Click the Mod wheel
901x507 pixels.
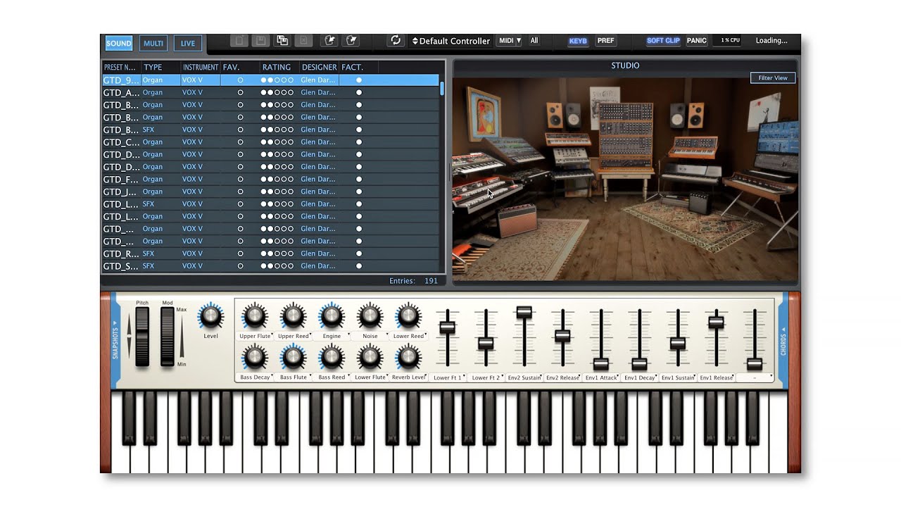168,337
